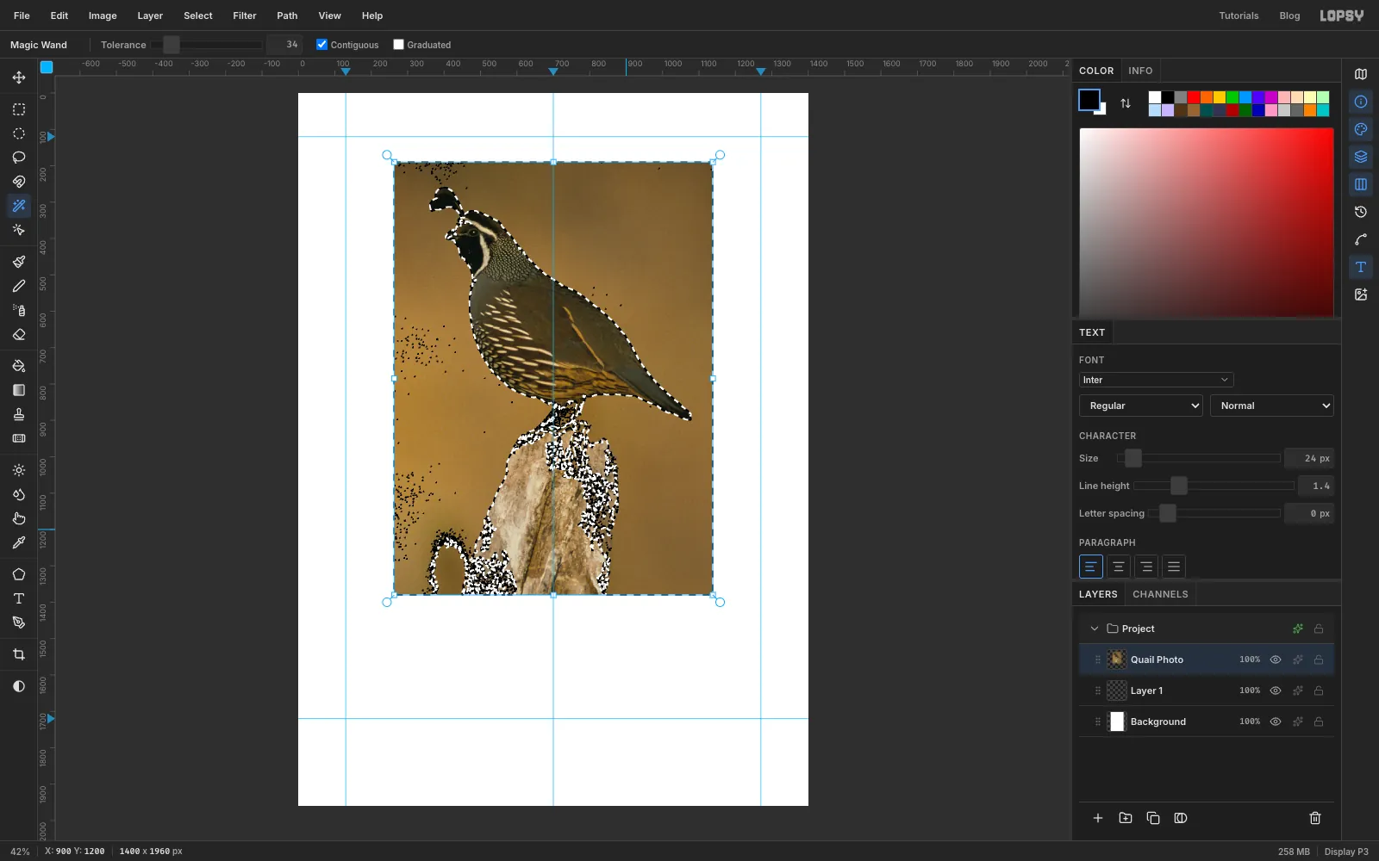
Task: Open the Normal font style dropdown
Action: [x=1272, y=406]
